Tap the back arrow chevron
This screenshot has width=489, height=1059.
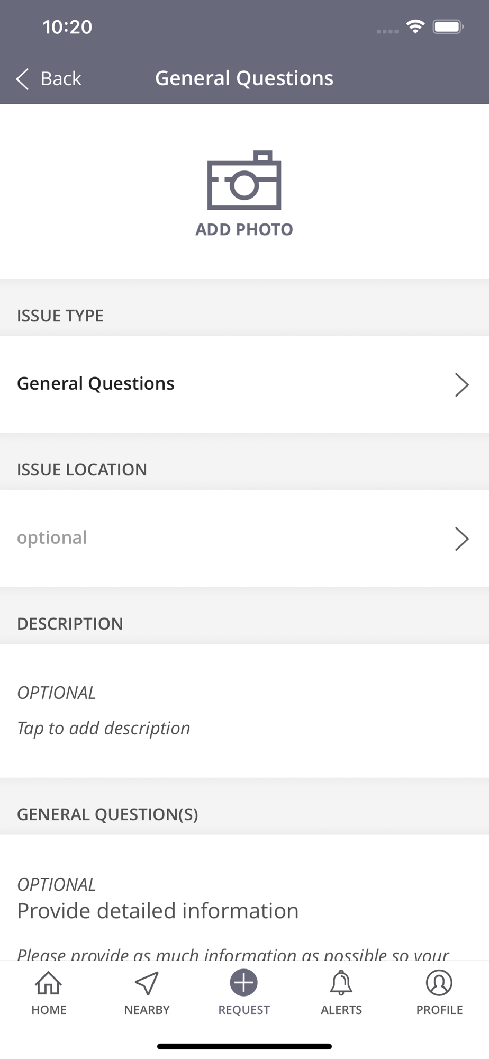22,79
